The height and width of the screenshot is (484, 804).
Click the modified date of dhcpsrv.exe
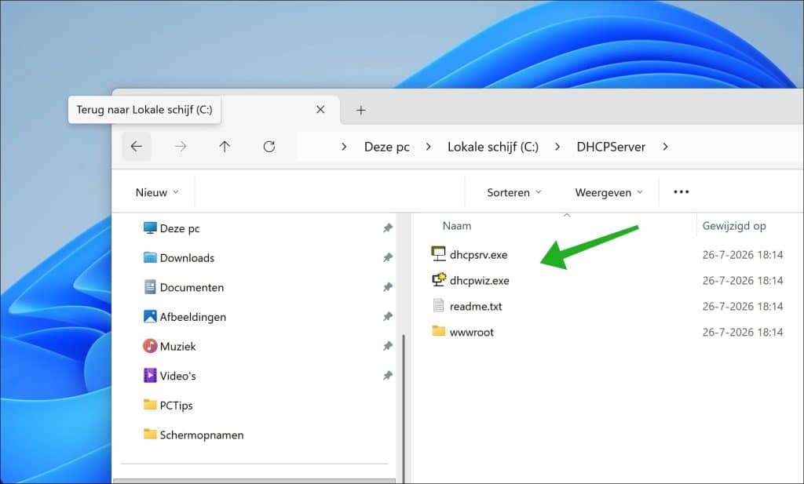(743, 254)
